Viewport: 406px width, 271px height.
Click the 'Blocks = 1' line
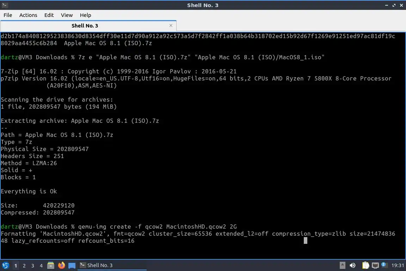tap(18, 177)
